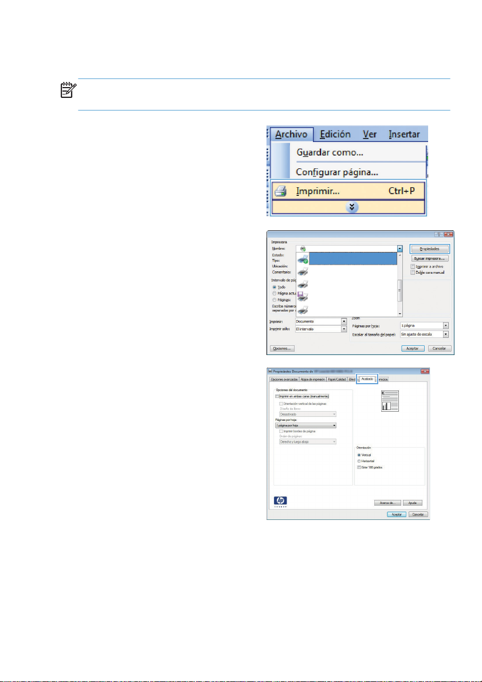Click the Propiedades button
This screenshot has height=682, width=482.
click(x=429, y=249)
